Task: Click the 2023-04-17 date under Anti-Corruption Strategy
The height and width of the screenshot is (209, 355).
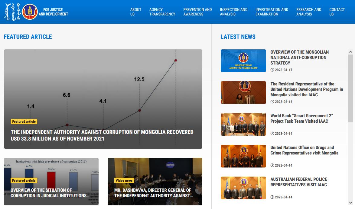Action: click(283, 70)
